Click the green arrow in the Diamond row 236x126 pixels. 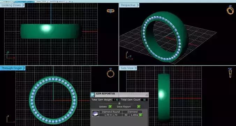141,115
